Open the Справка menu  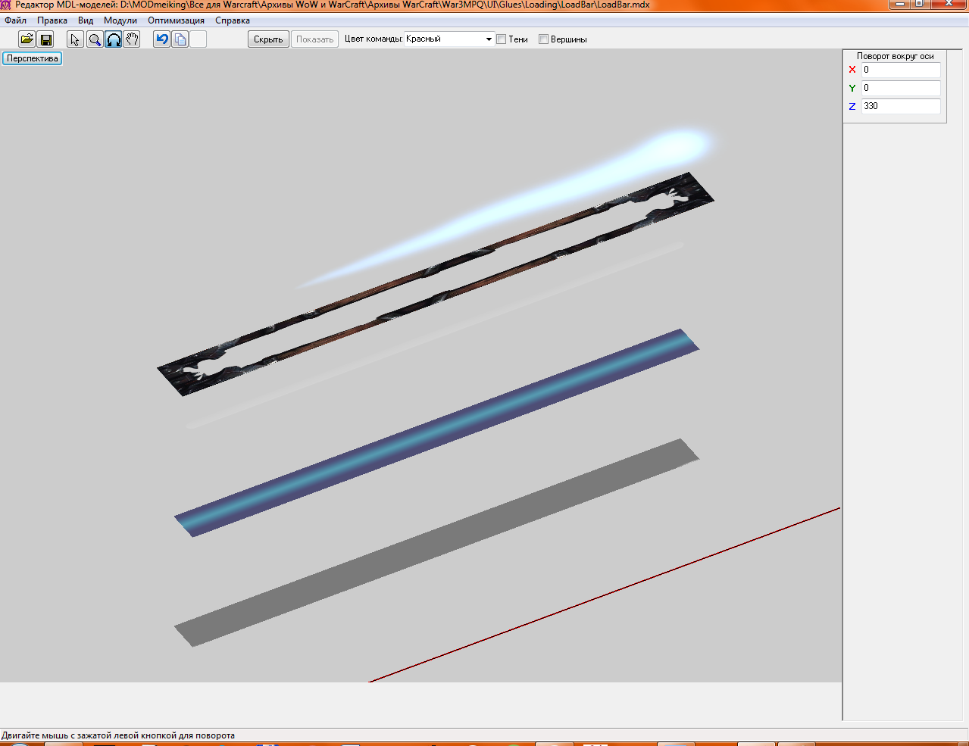coord(233,20)
